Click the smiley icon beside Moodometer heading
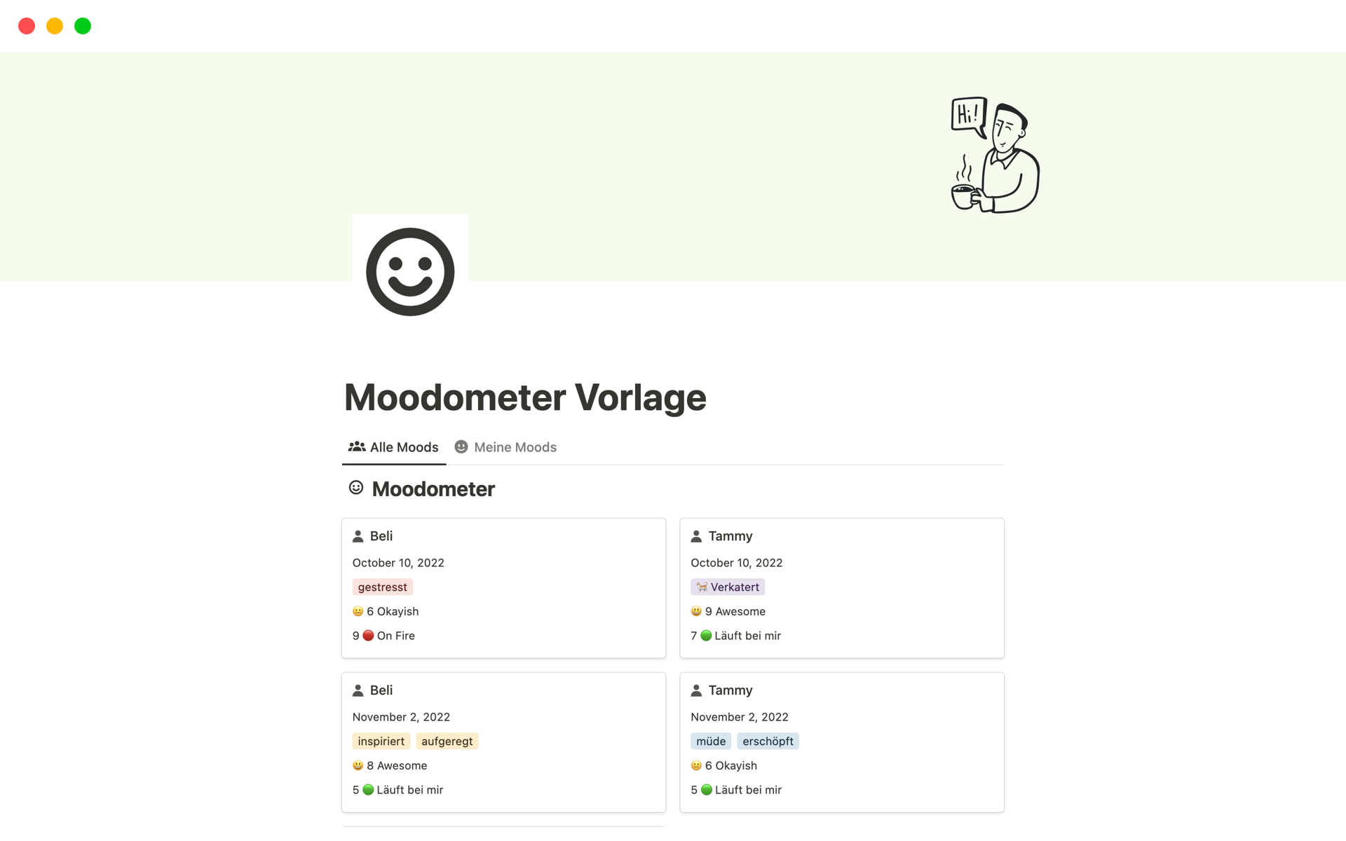 356,488
